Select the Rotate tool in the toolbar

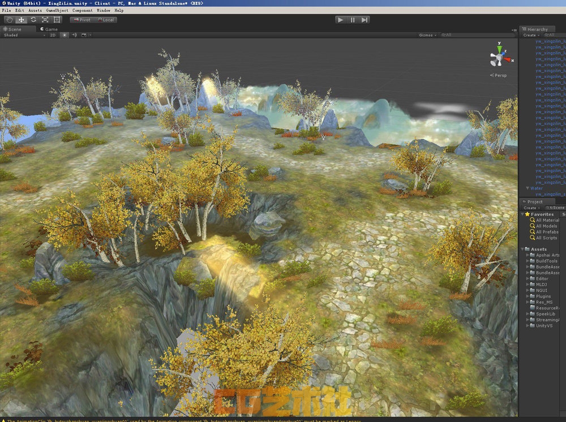33,20
